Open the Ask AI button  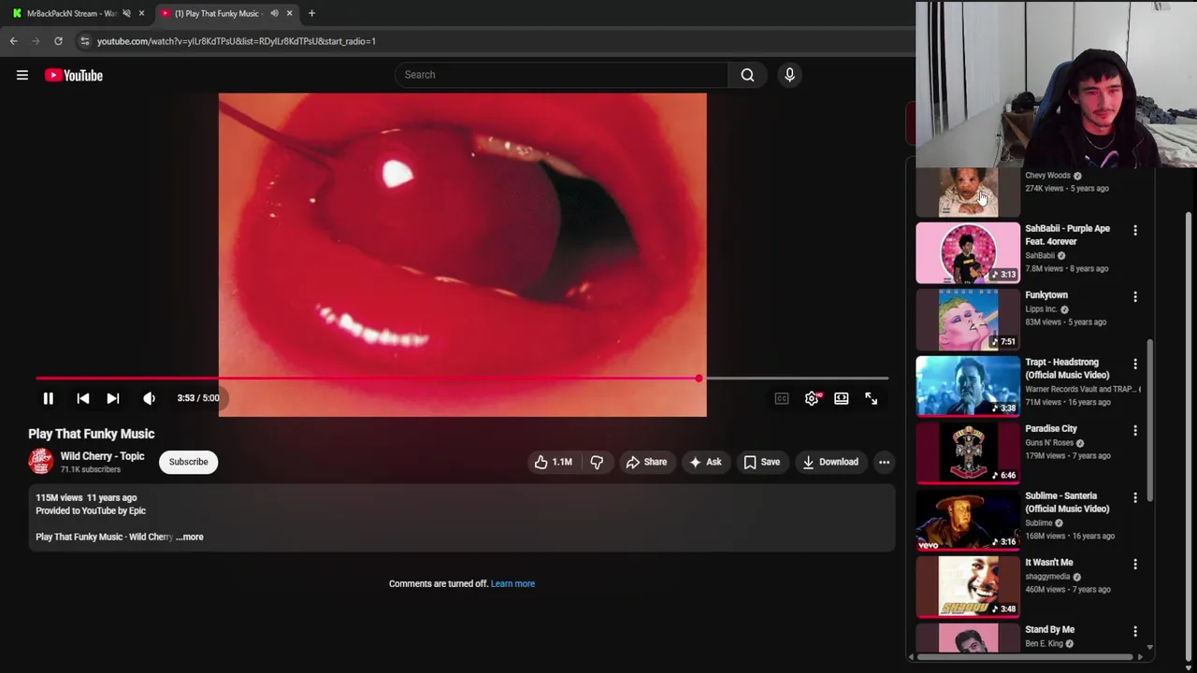coord(705,462)
